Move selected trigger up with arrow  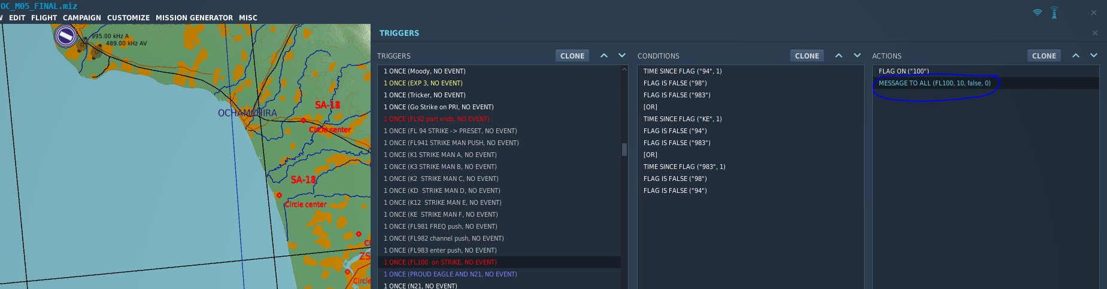[604, 56]
